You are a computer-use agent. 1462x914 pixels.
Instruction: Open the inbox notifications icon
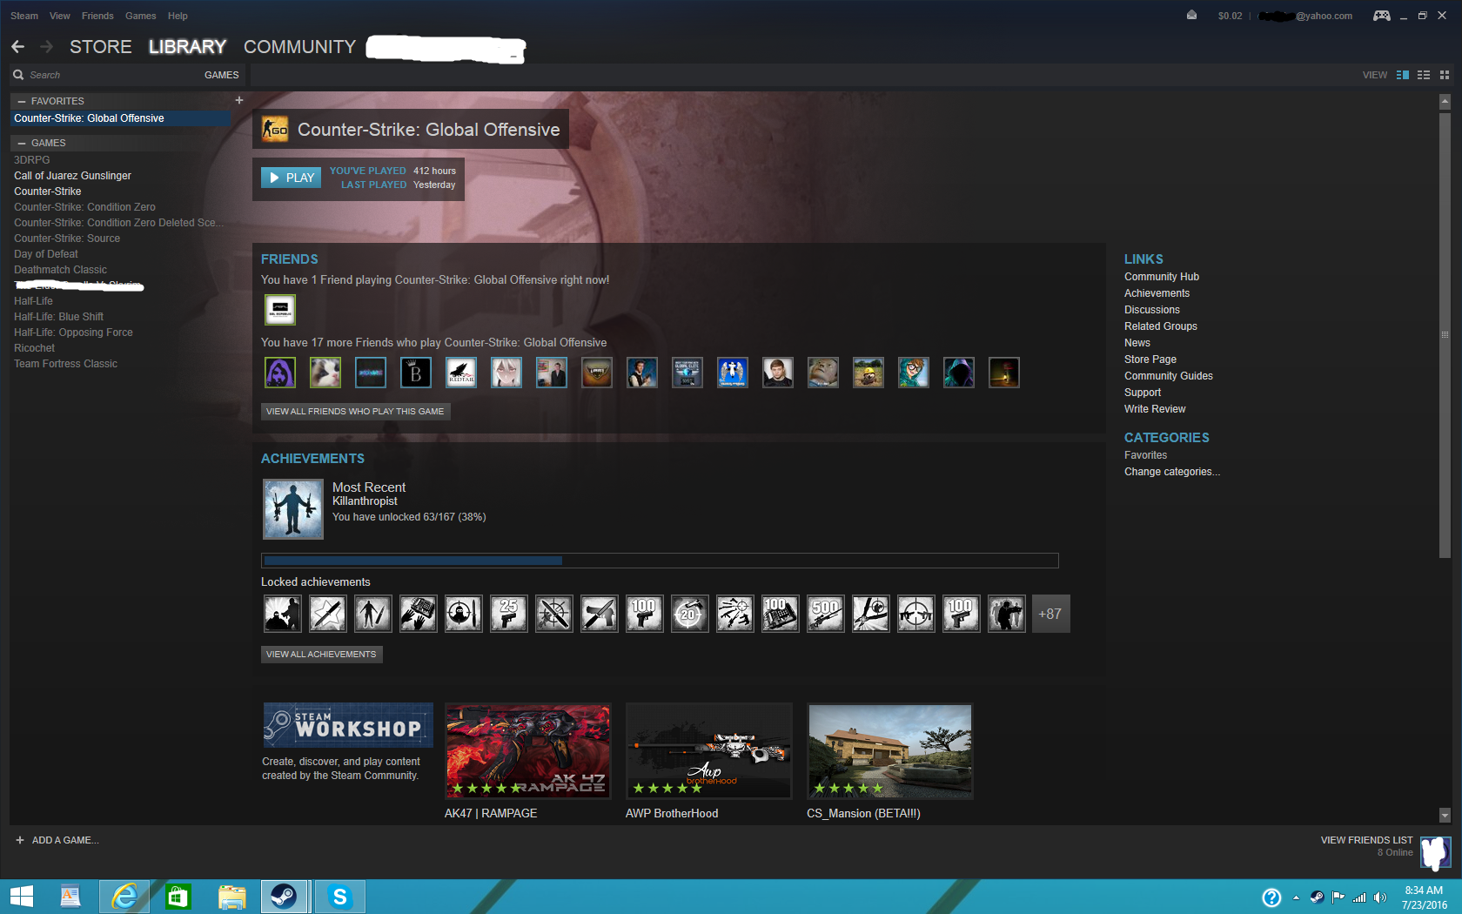pyautogui.click(x=1191, y=16)
